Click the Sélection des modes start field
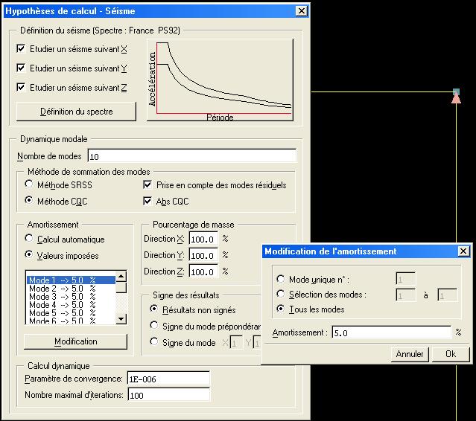 (406, 295)
